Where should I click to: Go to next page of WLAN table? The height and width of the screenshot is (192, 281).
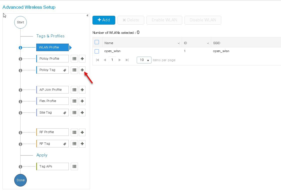(119, 60)
